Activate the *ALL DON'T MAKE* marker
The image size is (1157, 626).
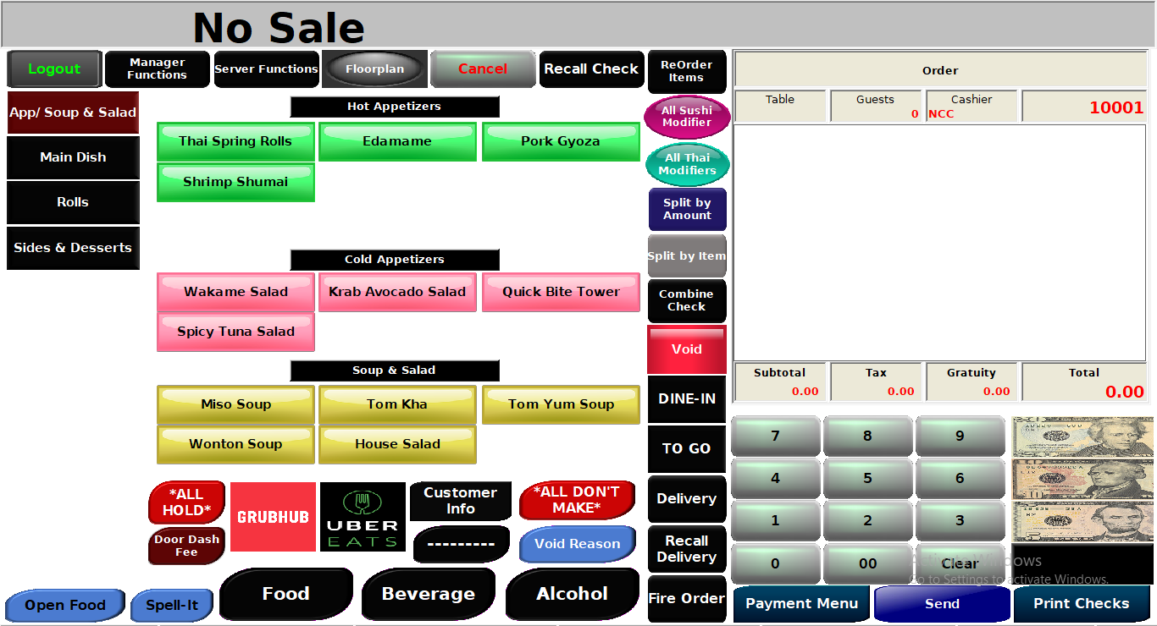577,501
